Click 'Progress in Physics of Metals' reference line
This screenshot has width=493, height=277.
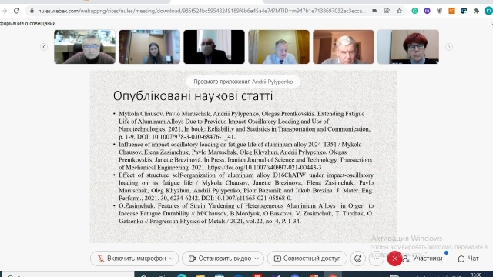(x=210, y=221)
